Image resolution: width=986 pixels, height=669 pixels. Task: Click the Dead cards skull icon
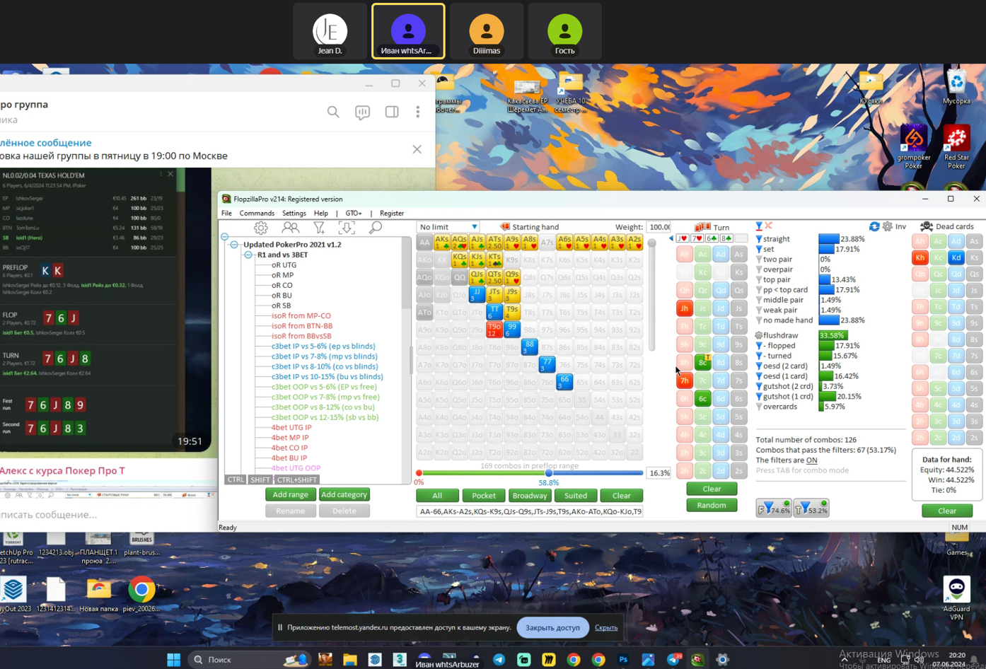pos(926,226)
